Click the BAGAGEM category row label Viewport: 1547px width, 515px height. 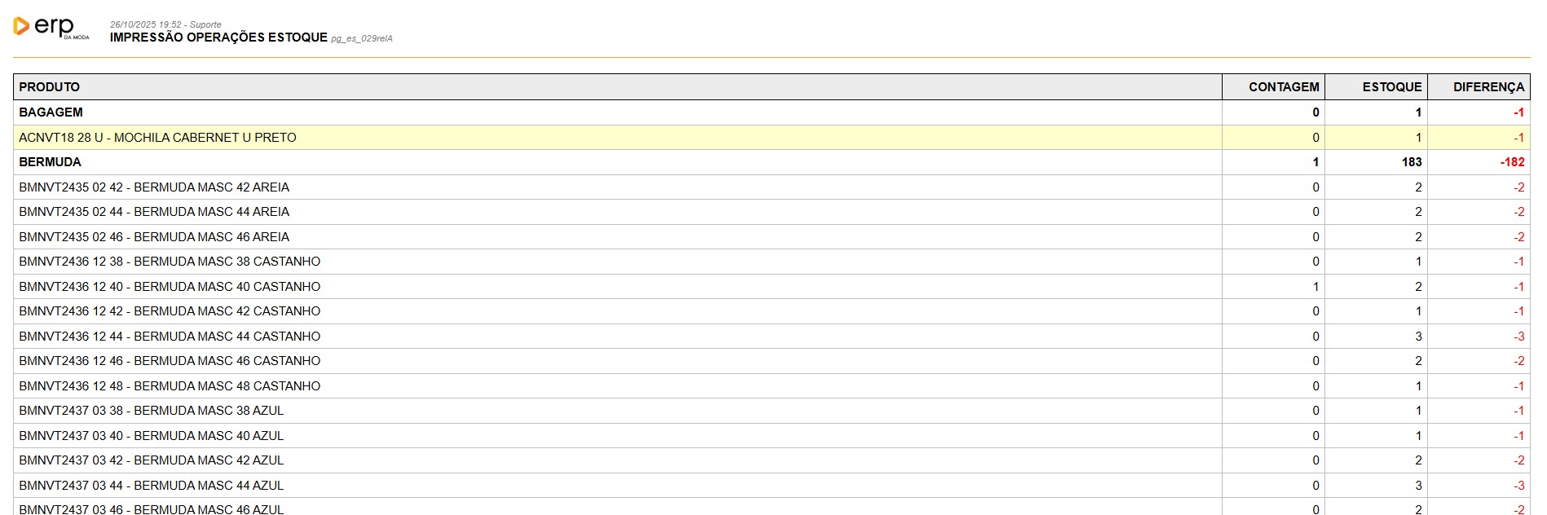tap(51, 112)
